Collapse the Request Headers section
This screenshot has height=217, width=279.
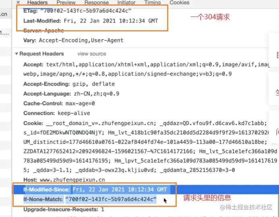(17, 54)
